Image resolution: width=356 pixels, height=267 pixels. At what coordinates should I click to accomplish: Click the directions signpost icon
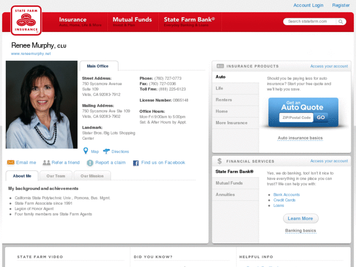(x=106, y=151)
